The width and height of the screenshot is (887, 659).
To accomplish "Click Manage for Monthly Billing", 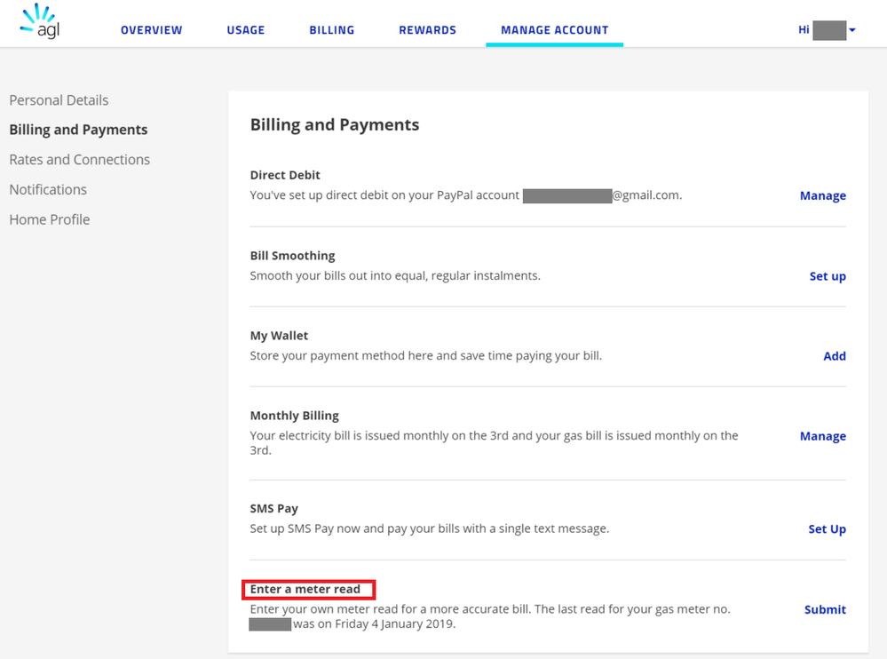I will 822,436.
